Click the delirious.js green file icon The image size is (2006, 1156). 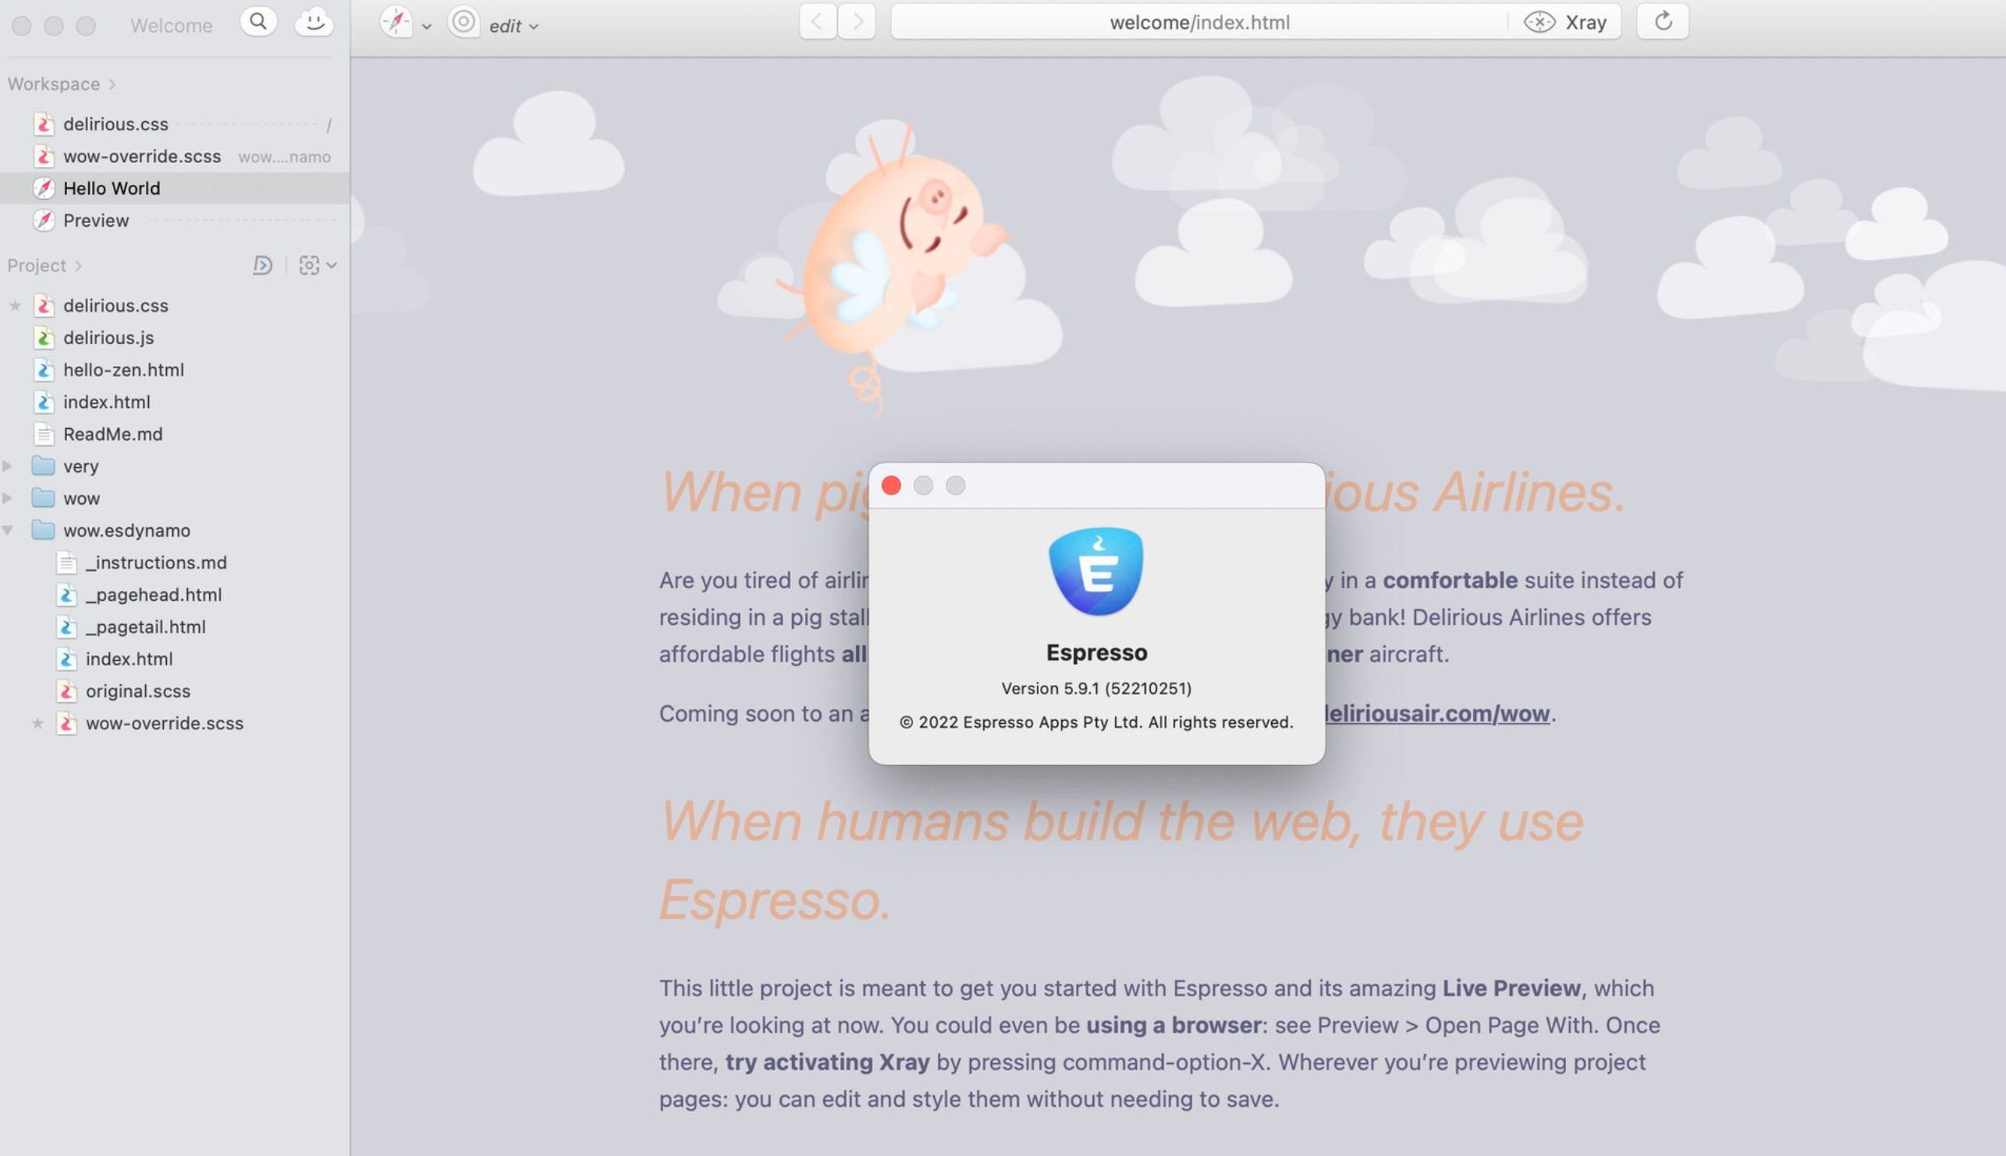tap(44, 339)
